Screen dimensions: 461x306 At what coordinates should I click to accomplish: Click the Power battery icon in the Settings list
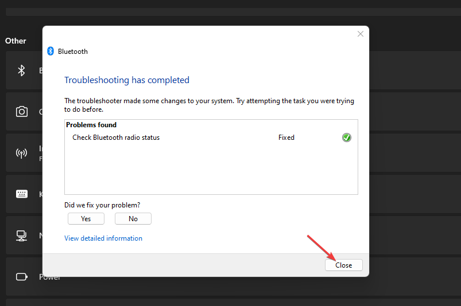click(x=21, y=277)
